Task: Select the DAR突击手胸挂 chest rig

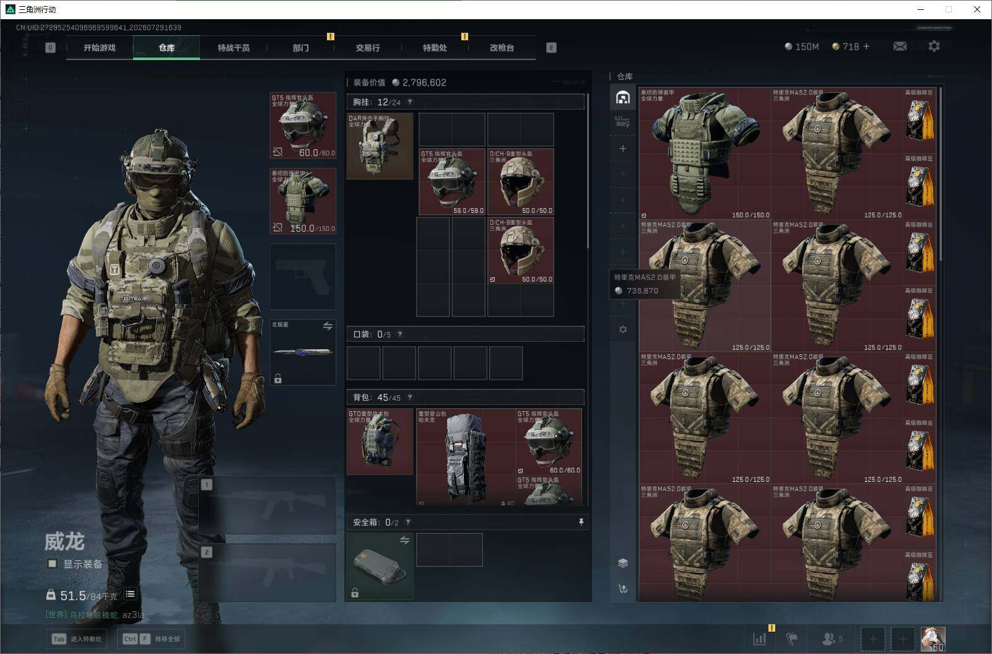Action: tap(380, 146)
